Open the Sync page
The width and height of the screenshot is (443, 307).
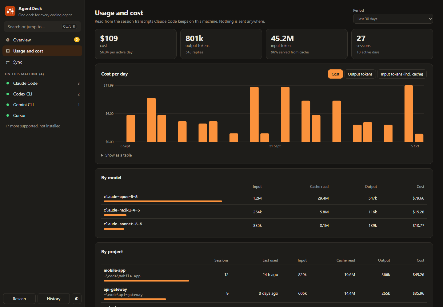coord(42,62)
